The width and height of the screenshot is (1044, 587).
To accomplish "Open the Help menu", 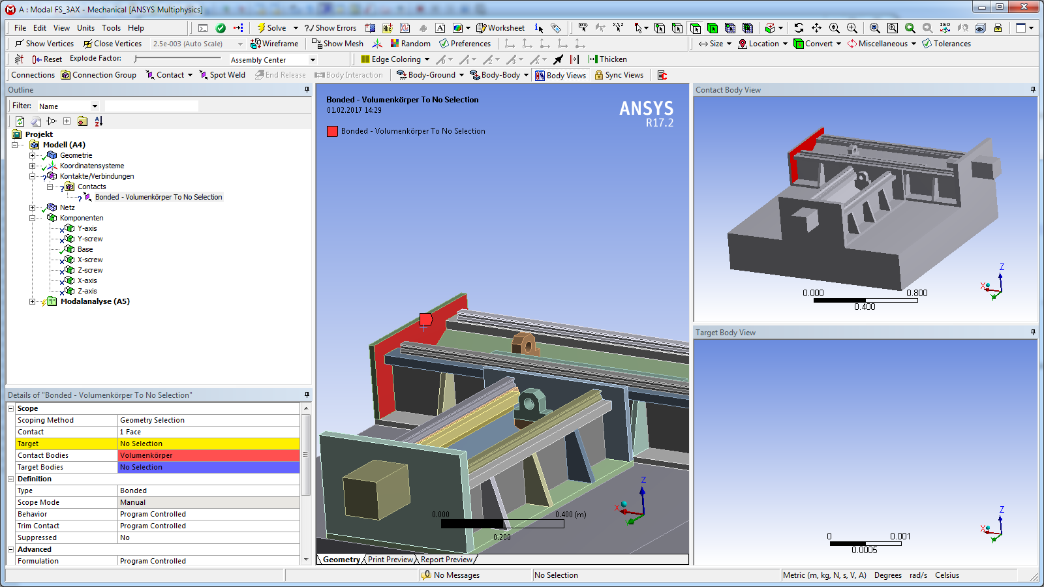I will 136,28.
